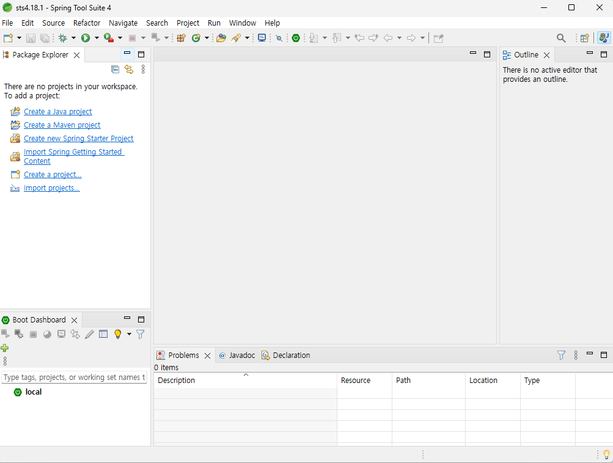Click the tip lightbulb in status bar
The image size is (613, 463).
(x=606, y=454)
